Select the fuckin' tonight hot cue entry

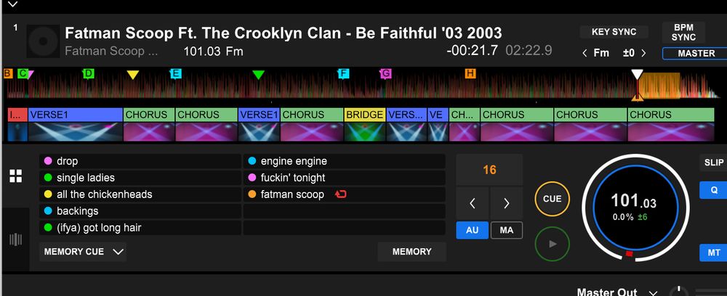coord(344,178)
